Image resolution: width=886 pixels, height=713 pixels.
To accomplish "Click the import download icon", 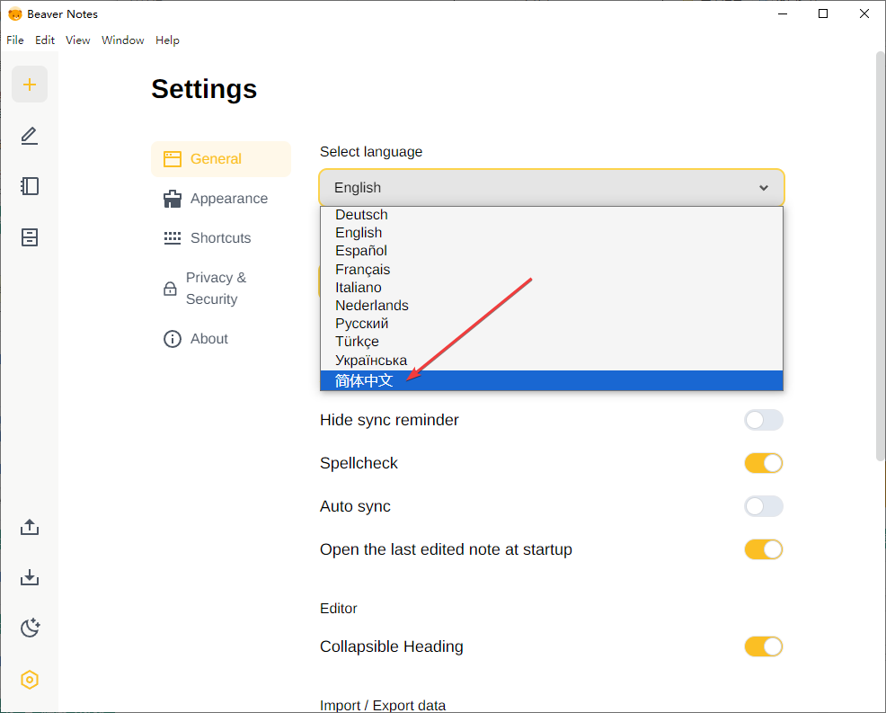I will (x=30, y=576).
